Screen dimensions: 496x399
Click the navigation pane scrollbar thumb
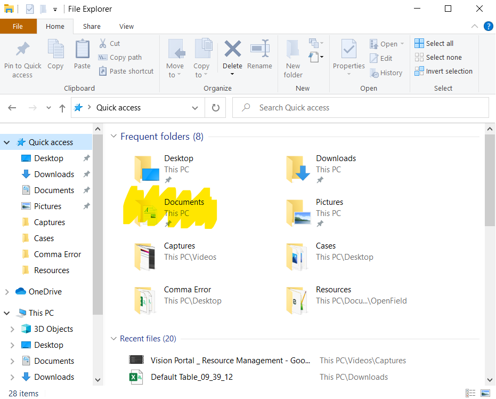97,224
